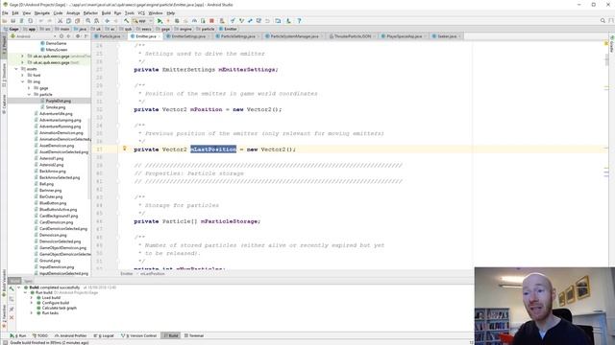
Task: Open the TODO tool window button
Action: pos(40,335)
